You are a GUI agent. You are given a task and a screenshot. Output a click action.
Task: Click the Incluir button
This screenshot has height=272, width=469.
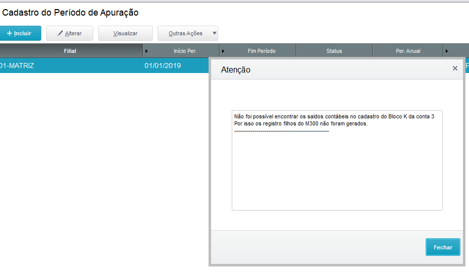coord(20,33)
